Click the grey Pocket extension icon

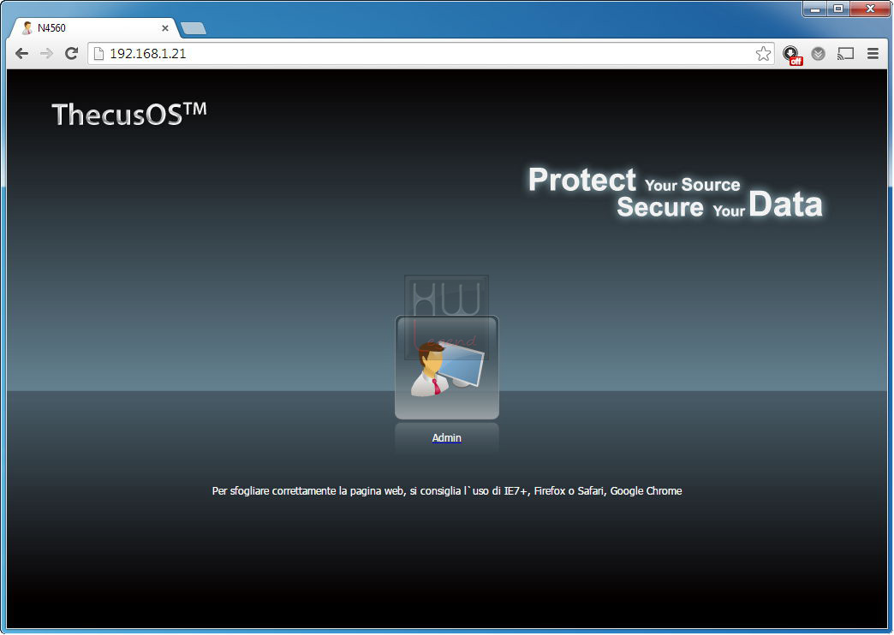pyautogui.click(x=818, y=54)
